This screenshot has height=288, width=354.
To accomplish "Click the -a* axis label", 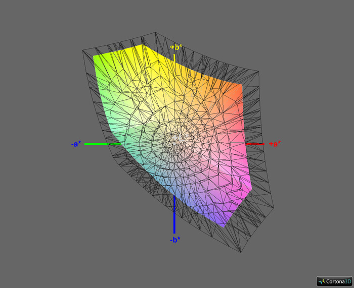I will coord(76,144).
